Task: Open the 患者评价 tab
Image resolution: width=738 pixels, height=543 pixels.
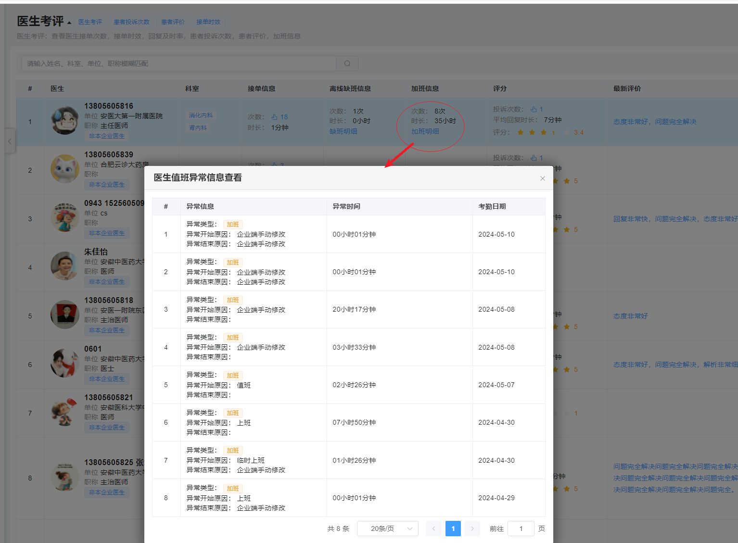Action: point(173,22)
